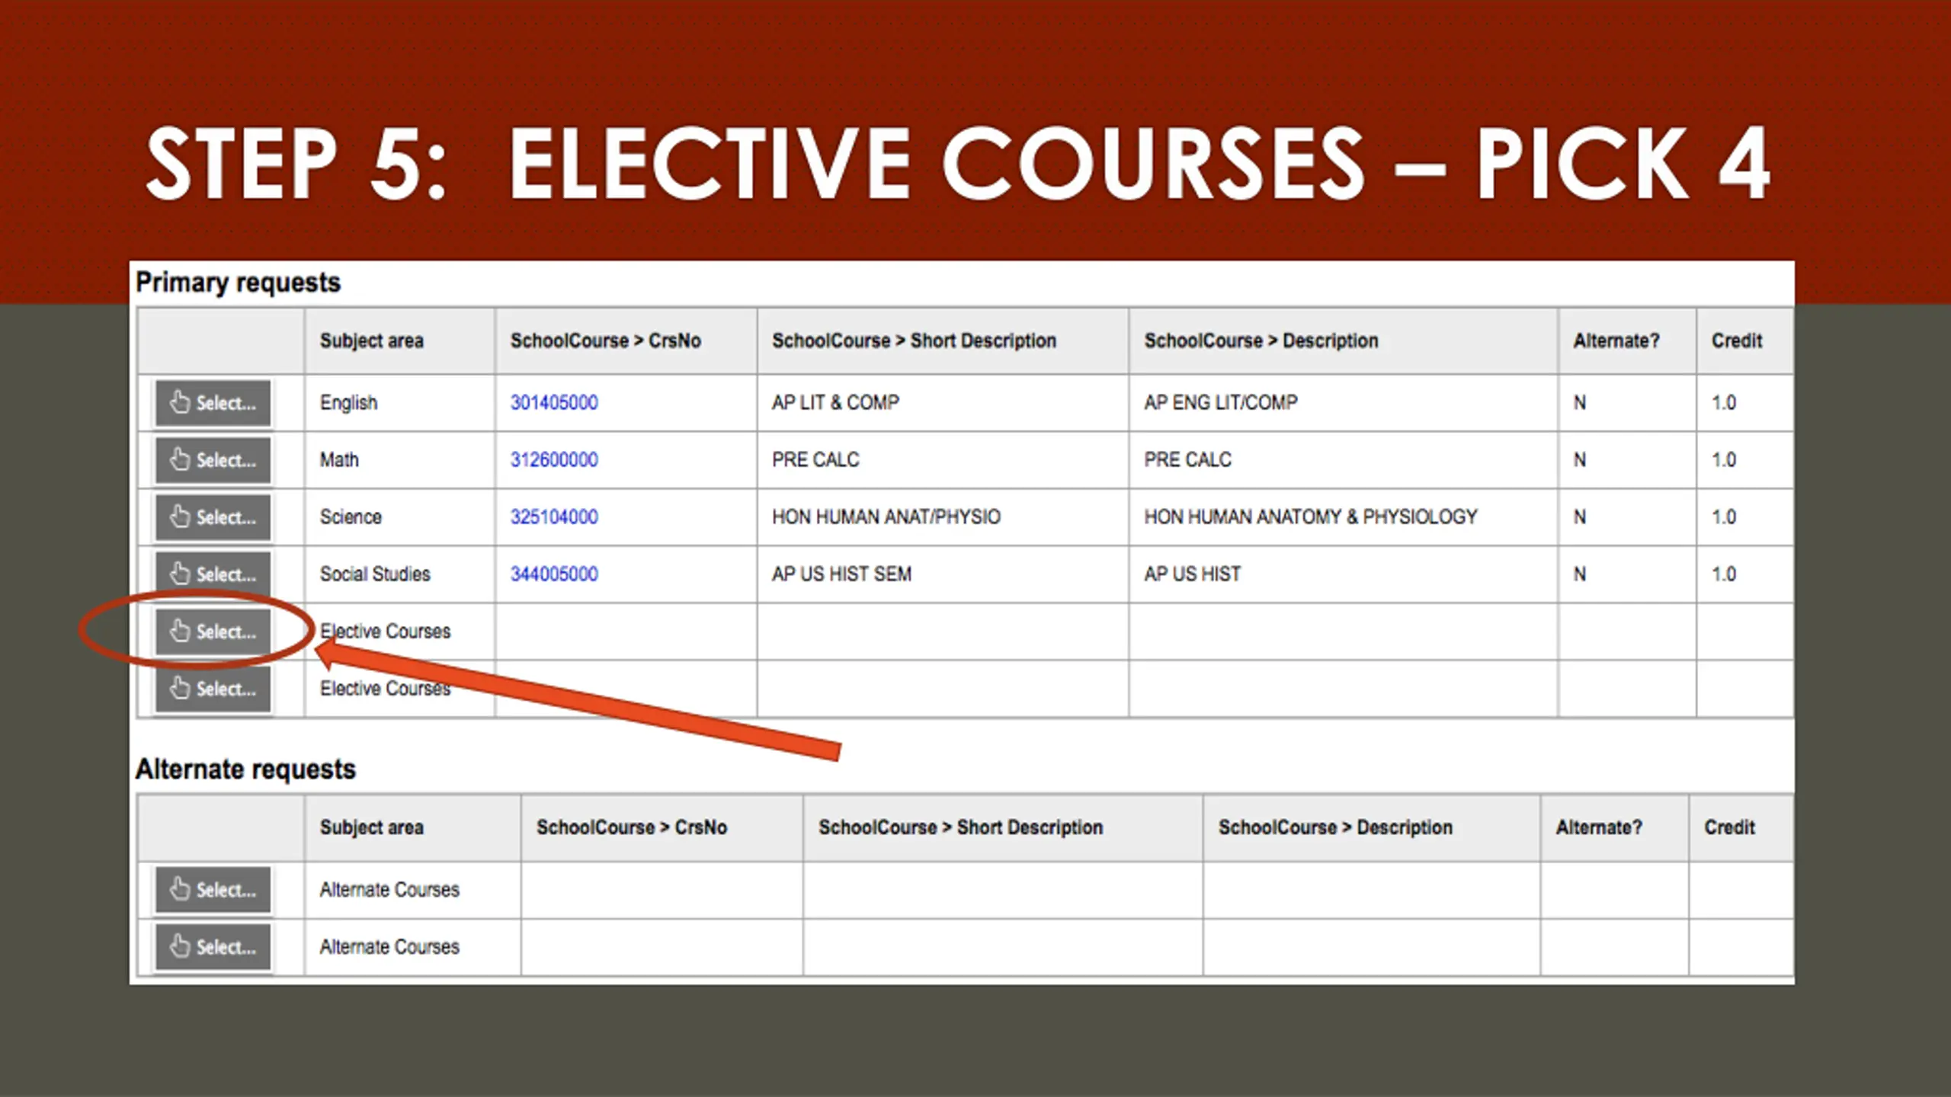Click SchoolCourse > CrsNo header in Primary requests
The image size is (1951, 1097).
tap(605, 341)
